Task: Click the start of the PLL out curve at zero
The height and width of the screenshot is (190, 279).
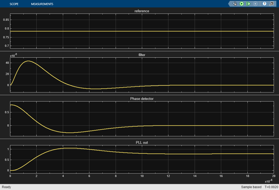Action: point(11,170)
